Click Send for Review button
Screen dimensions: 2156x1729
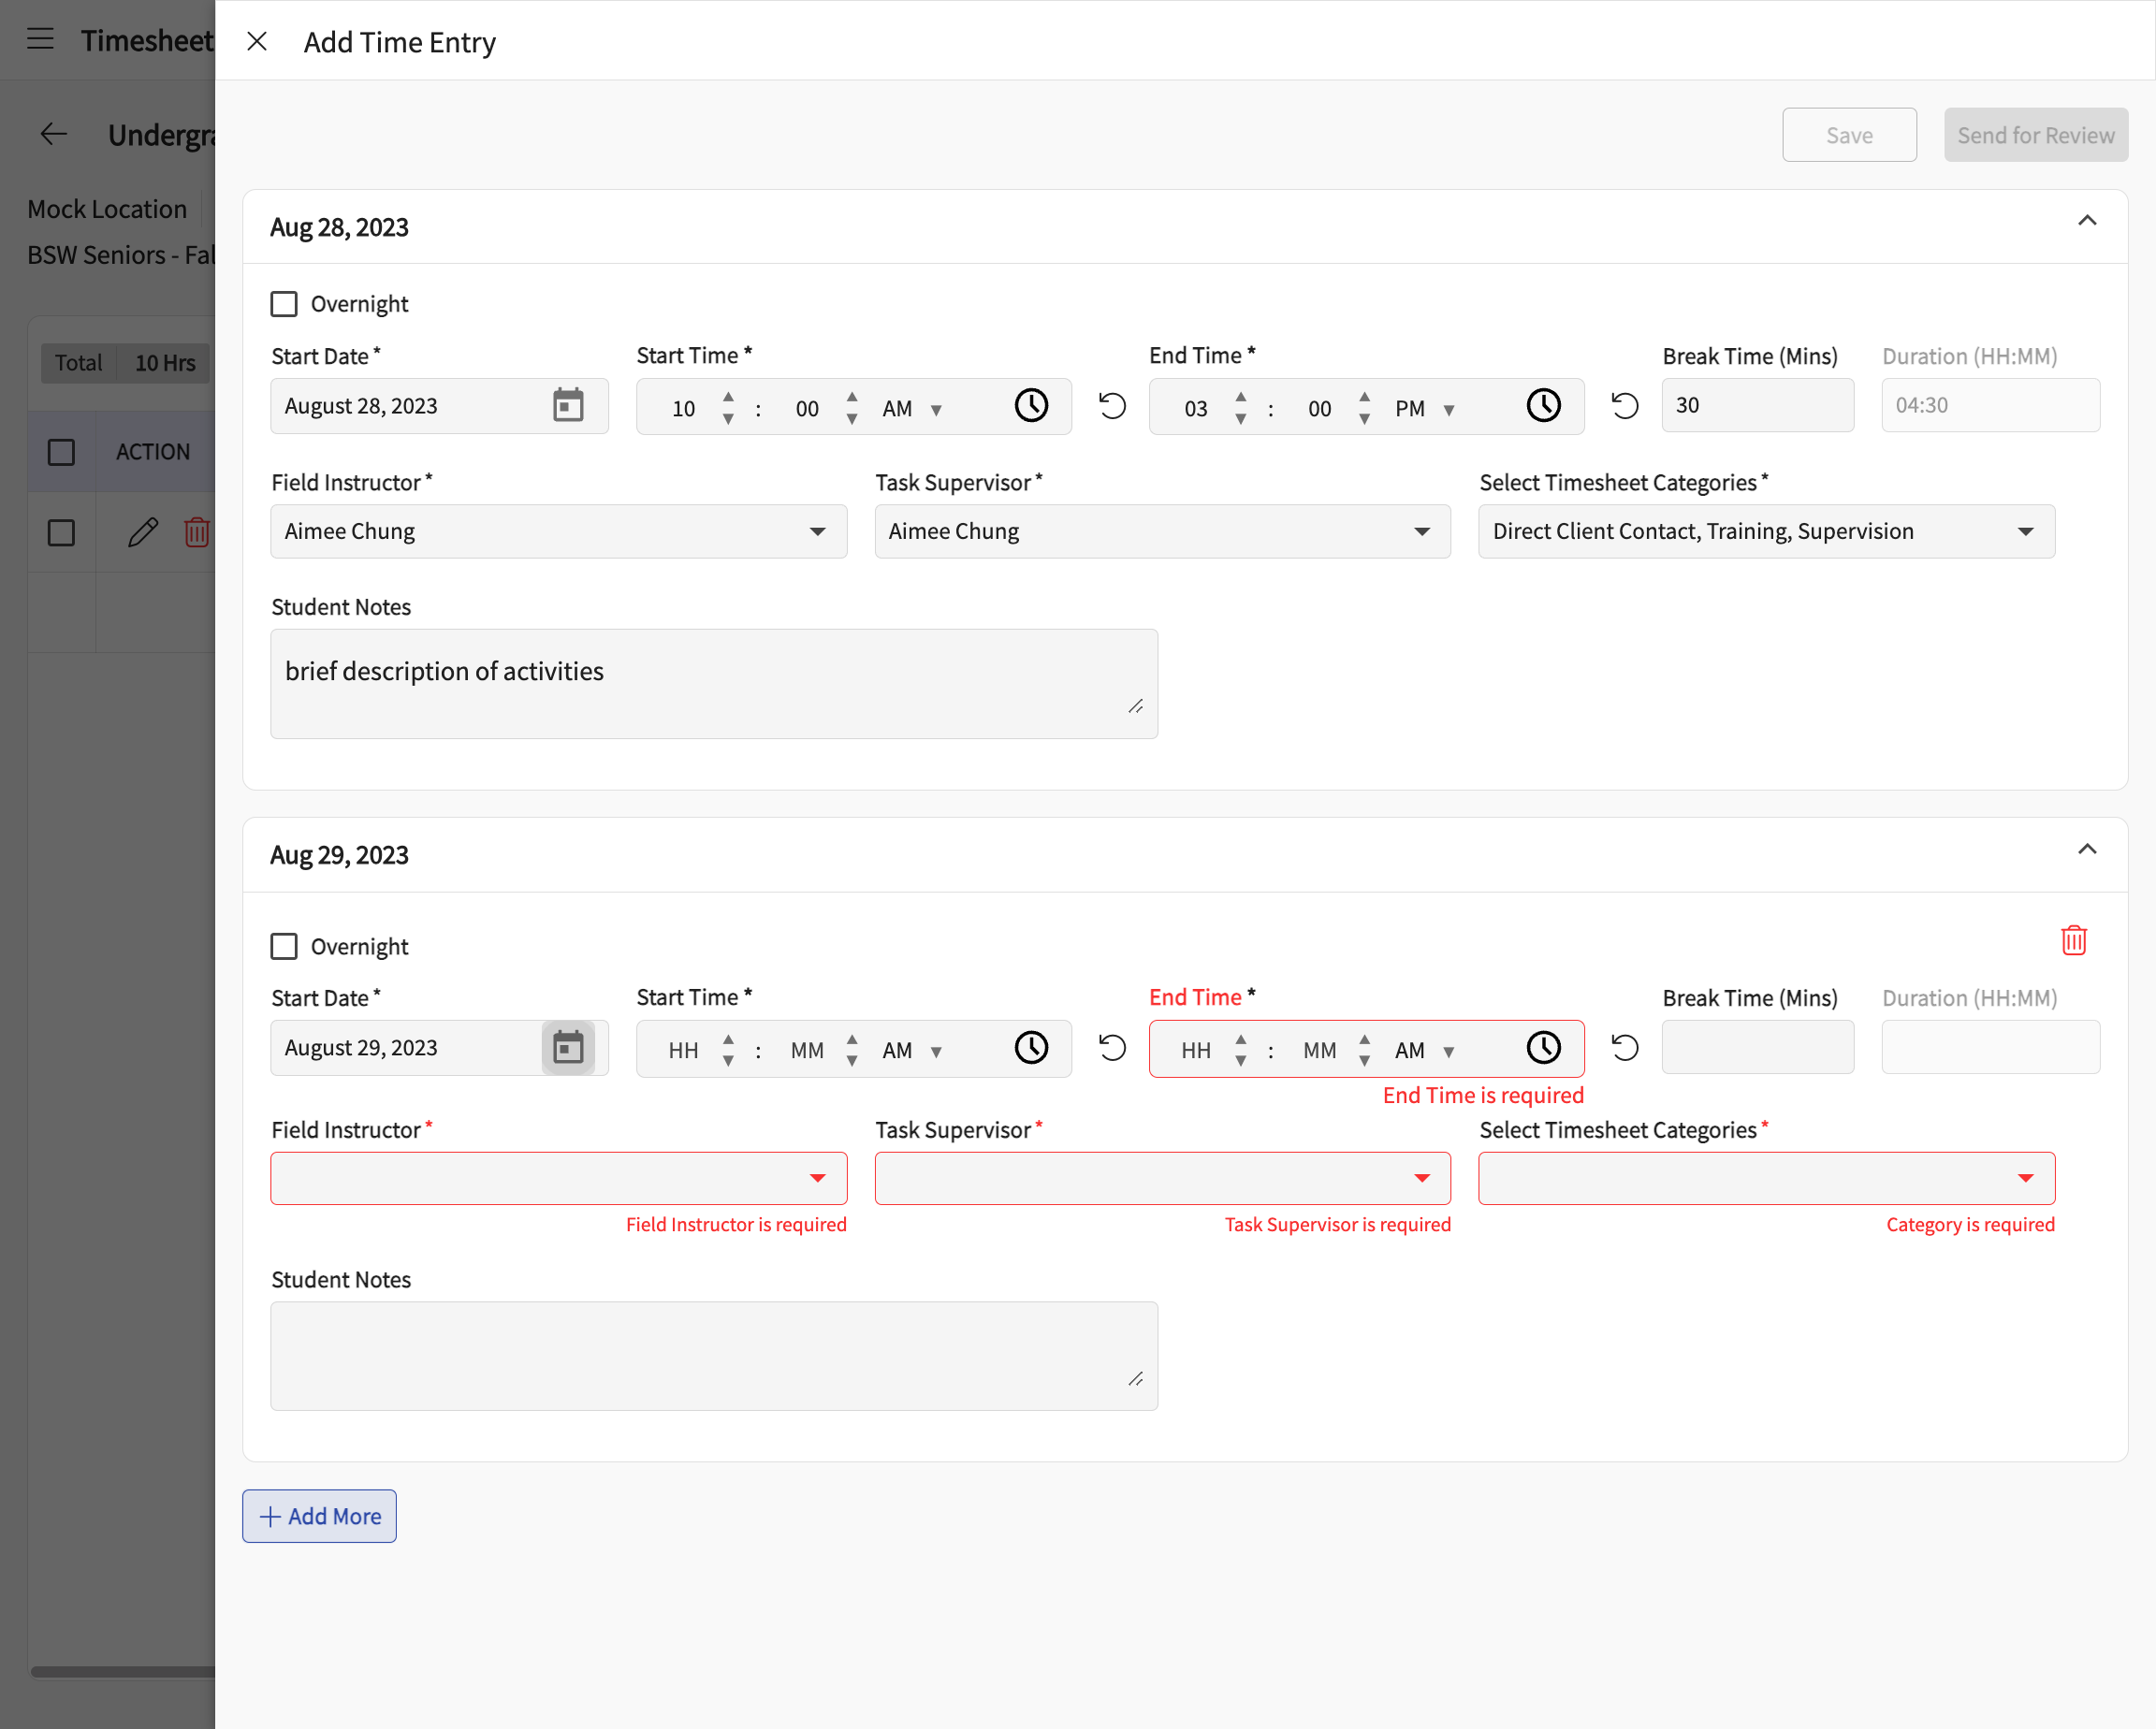coord(2035,135)
